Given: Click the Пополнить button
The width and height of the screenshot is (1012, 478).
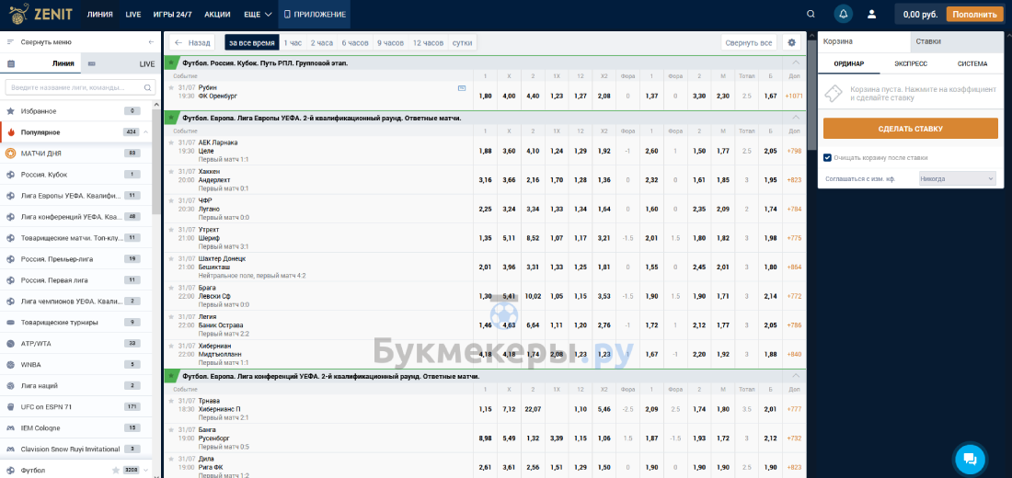Looking at the screenshot, I should click(974, 14).
